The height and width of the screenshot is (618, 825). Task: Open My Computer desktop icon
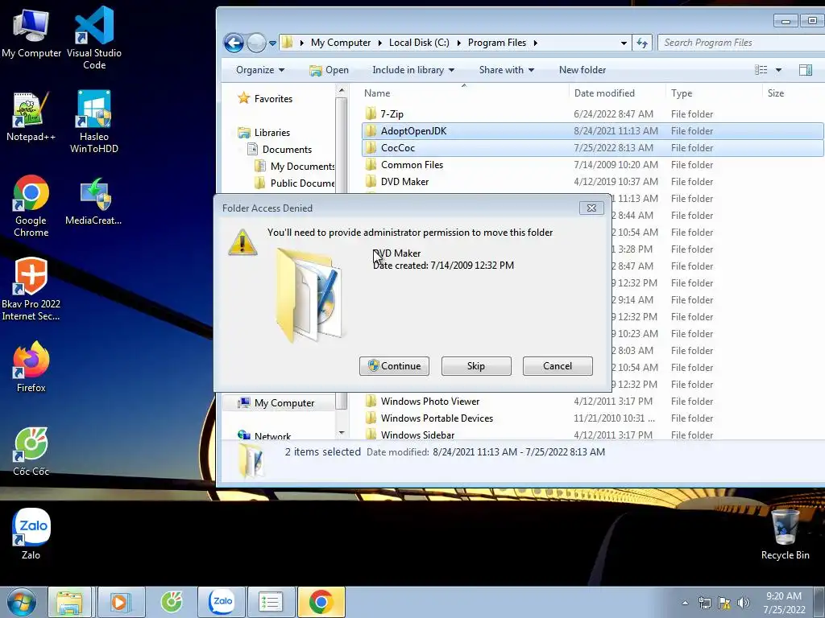(31, 32)
